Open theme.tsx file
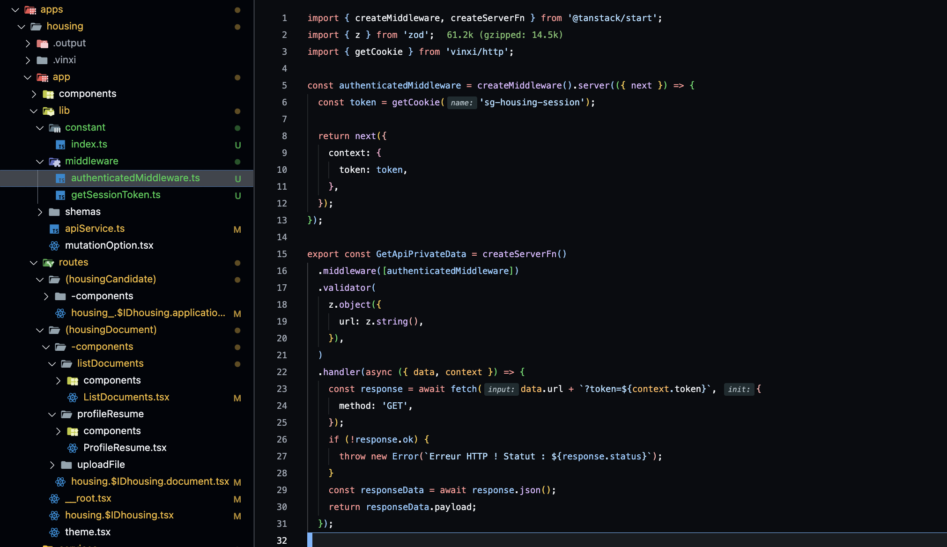The width and height of the screenshot is (947, 547). tap(88, 532)
